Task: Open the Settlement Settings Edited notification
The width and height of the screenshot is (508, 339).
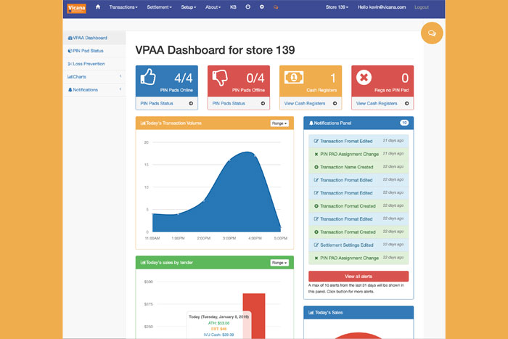Action: 359,245
